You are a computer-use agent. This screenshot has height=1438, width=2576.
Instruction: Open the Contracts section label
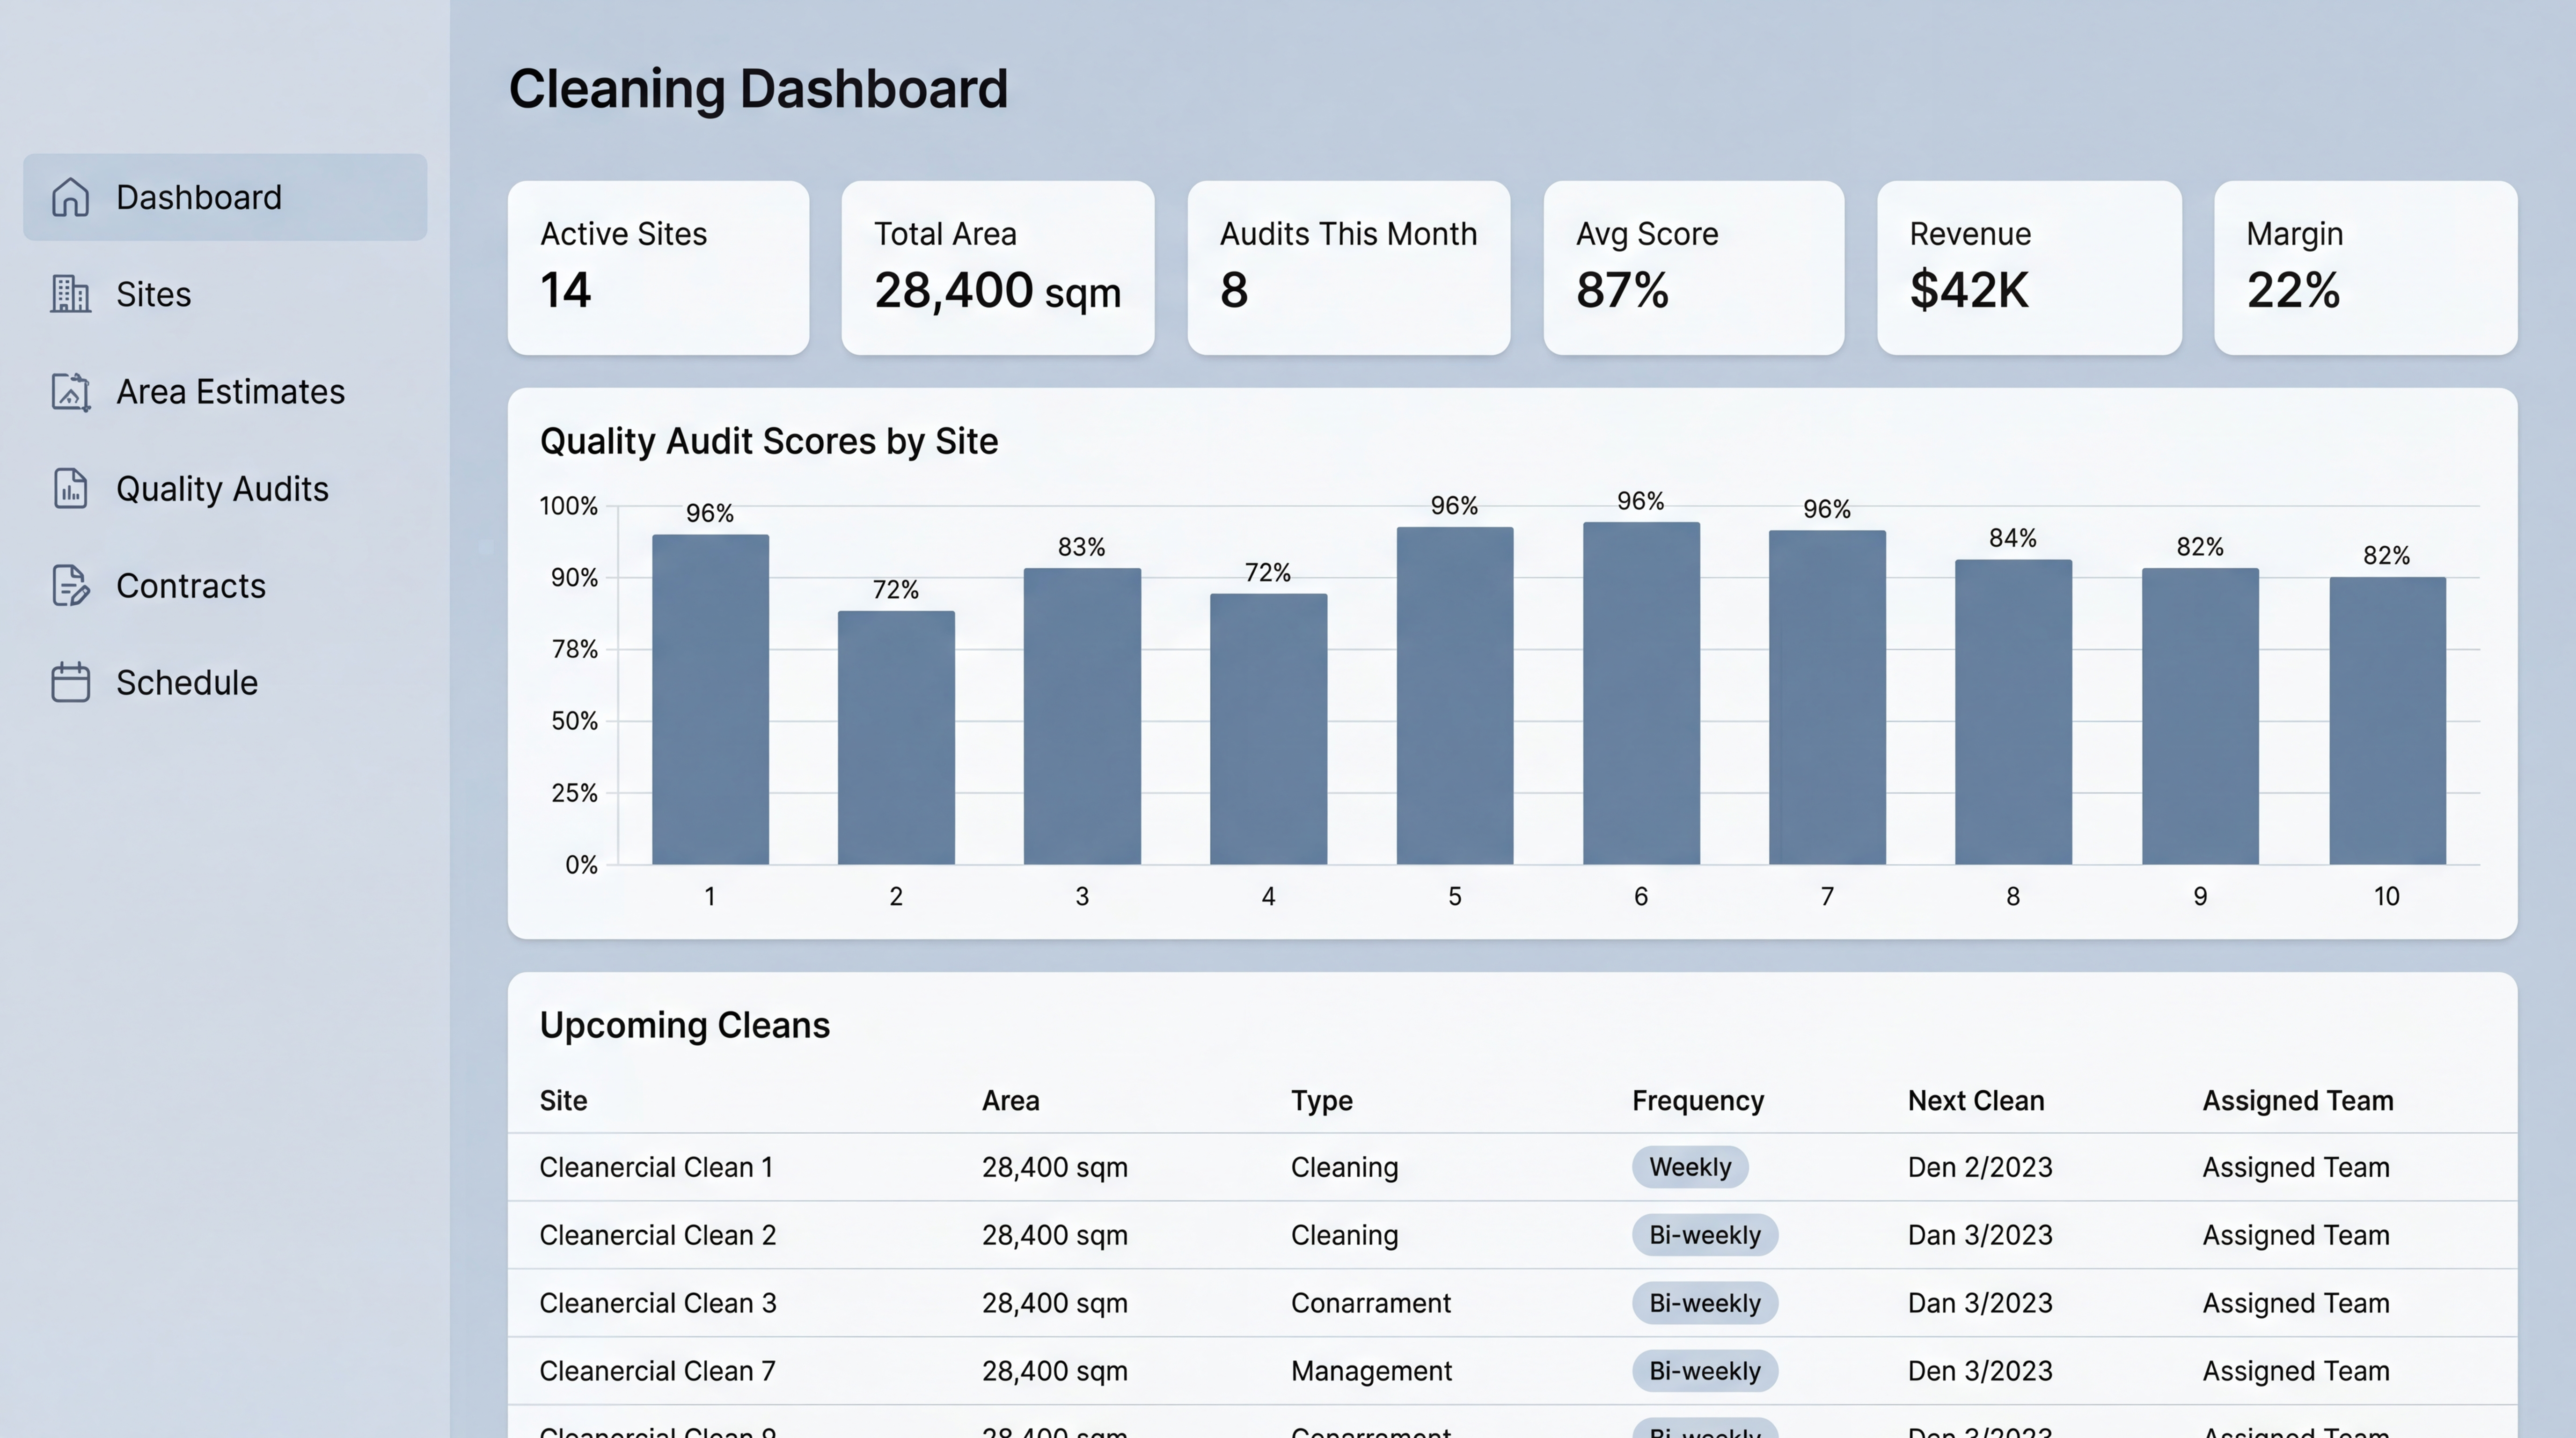point(190,585)
